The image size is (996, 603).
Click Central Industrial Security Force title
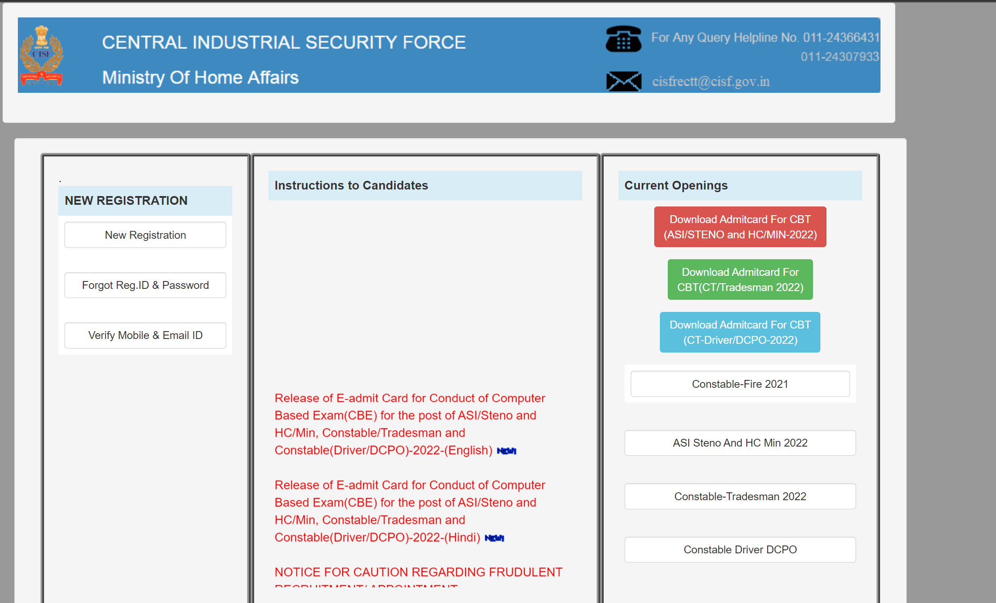tap(284, 42)
